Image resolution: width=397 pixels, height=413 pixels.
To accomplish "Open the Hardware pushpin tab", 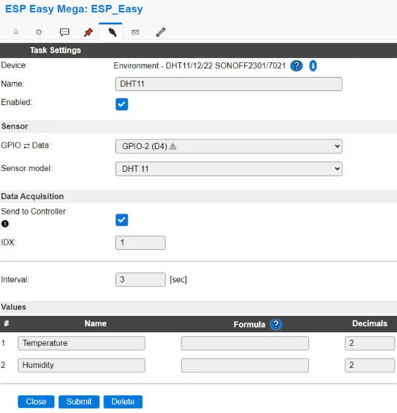I will click(88, 32).
